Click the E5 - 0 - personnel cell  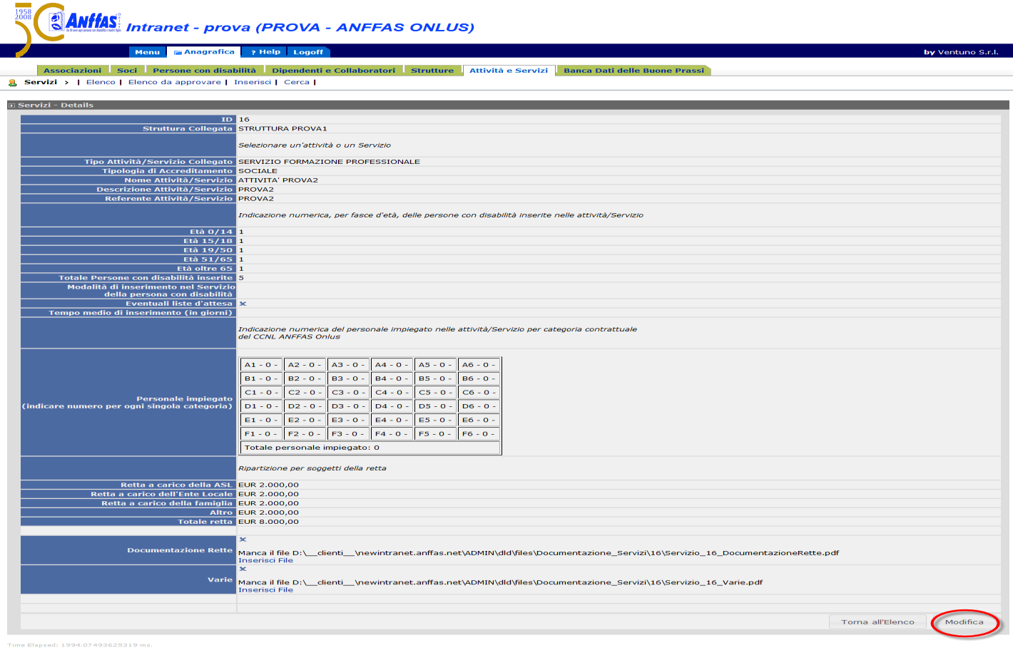(435, 420)
